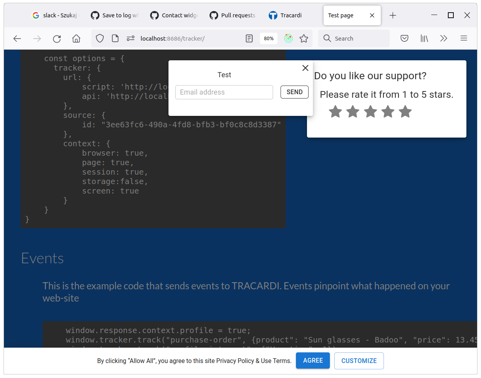Rate support with the fifth star

pos(405,112)
